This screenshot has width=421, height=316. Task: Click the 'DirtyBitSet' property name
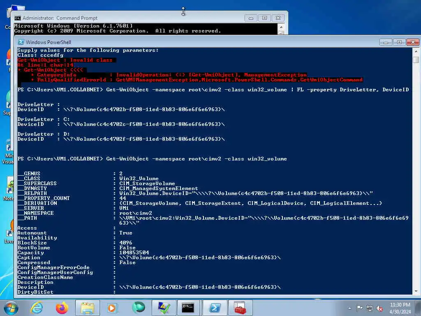(x=35, y=292)
